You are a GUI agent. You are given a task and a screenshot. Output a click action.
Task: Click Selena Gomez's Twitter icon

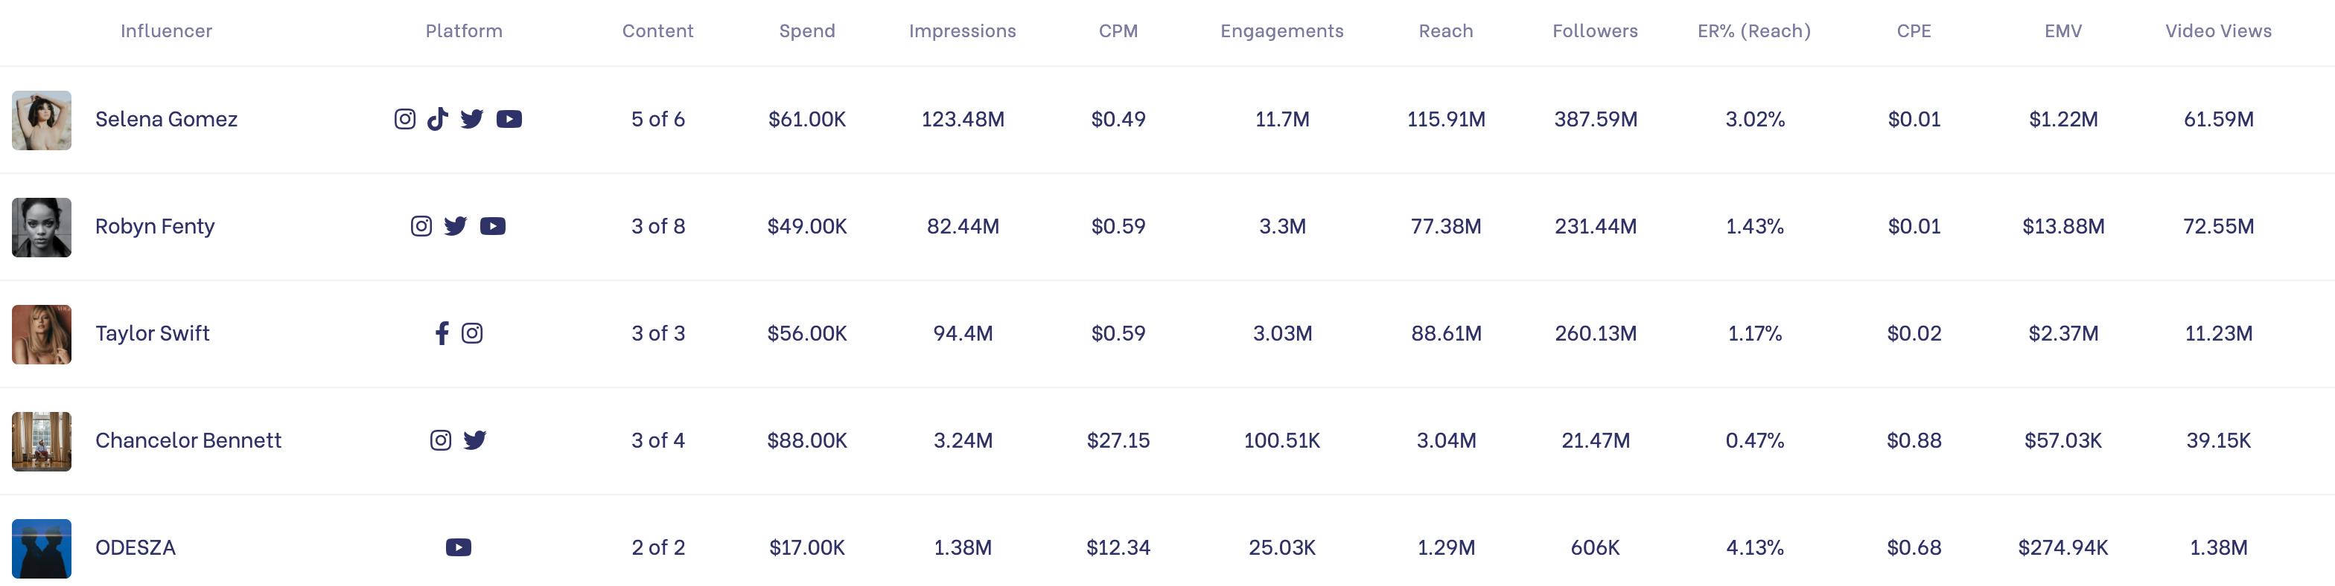[x=472, y=119]
